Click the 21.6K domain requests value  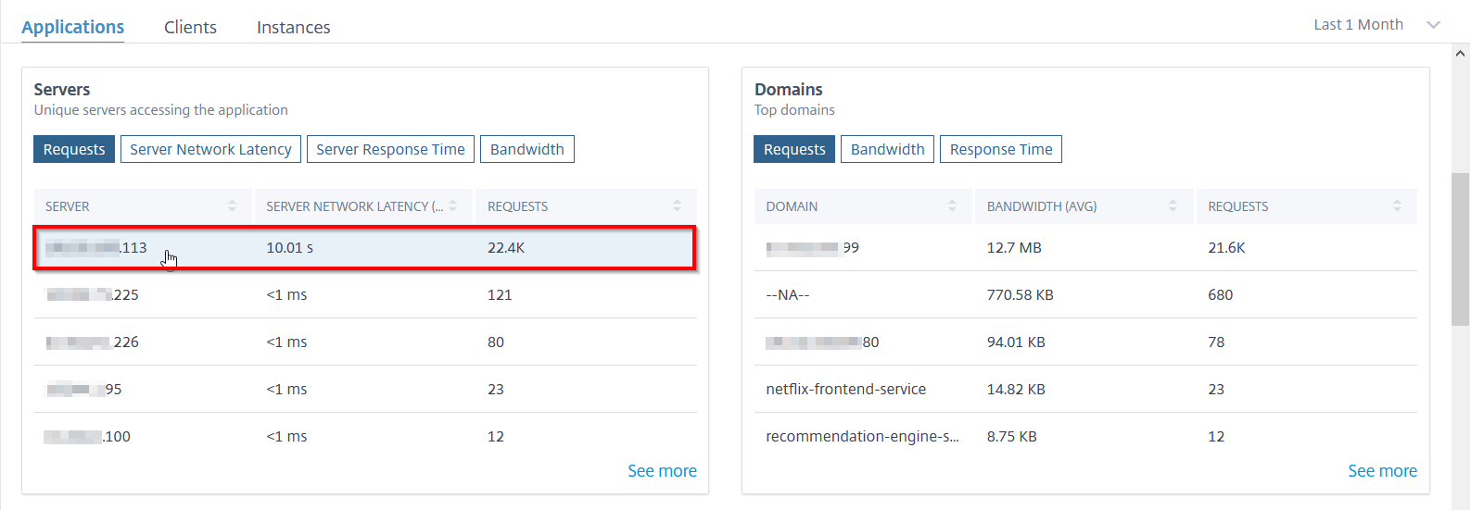(x=1226, y=248)
